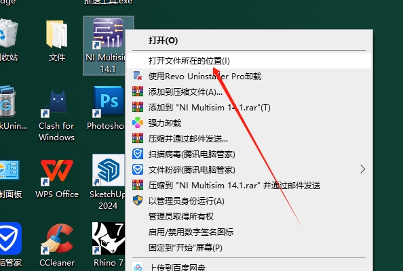Select the uninstaller trash-bin icon labeled kUnin
The width and height of the screenshot is (403, 271).
pos(7,102)
